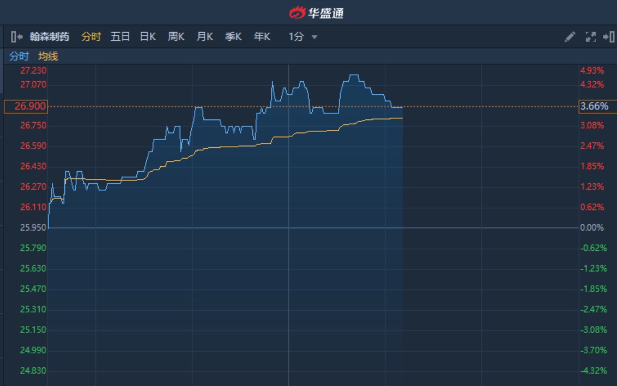Screen dimensions: 617x386
Task: Click the positive 3.08% percent axis value
Action: (x=592, y=125)
